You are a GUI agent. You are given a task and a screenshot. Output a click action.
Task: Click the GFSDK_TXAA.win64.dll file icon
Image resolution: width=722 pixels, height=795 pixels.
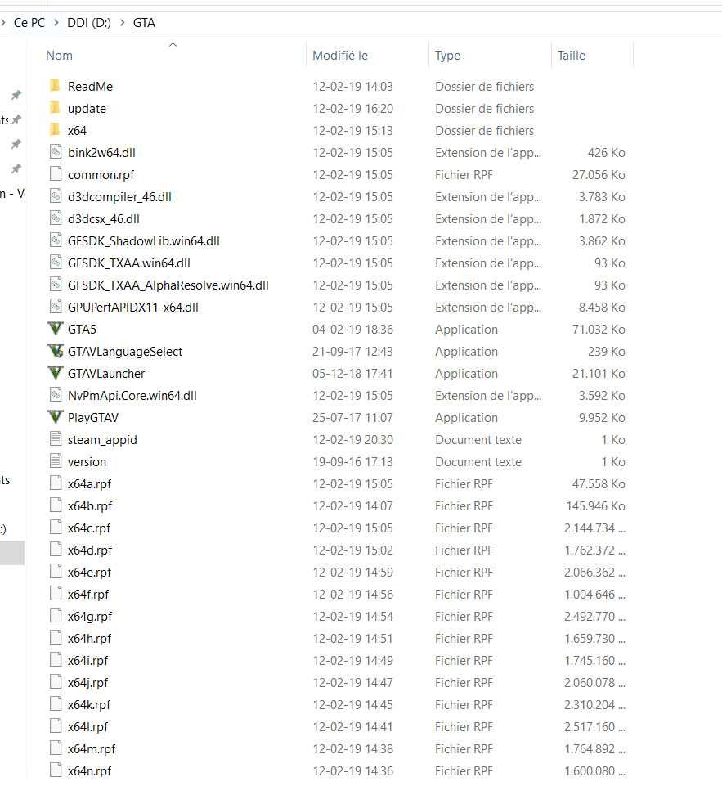click(56, 262)
